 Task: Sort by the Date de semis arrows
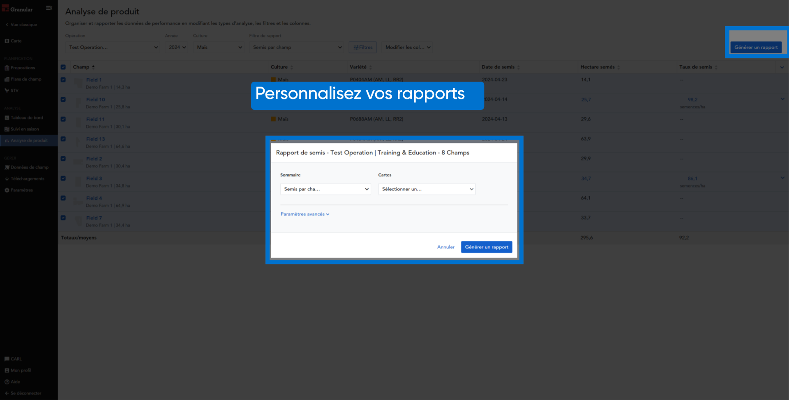click(519, 67)
